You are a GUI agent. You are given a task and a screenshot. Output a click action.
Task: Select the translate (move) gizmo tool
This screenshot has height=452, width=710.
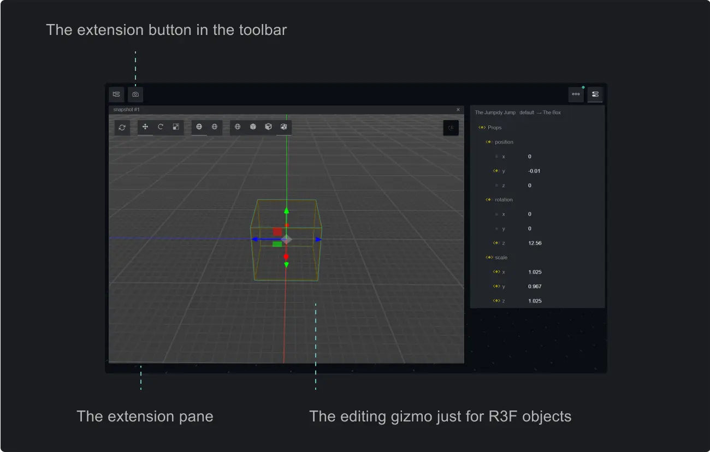click(x=145, y=127)
